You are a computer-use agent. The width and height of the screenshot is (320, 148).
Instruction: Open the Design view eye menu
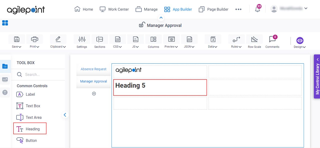[x=300, y=42]
